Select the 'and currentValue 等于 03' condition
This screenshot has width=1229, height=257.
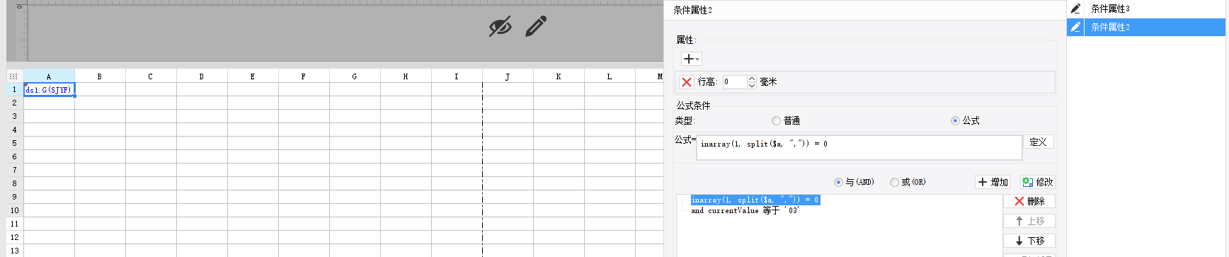tap(745, 211)
